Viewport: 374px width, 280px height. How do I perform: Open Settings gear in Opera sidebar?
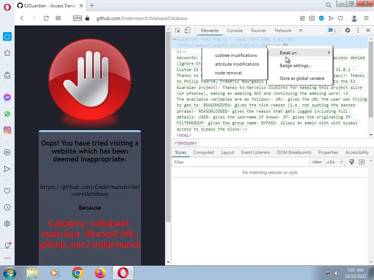7,223
